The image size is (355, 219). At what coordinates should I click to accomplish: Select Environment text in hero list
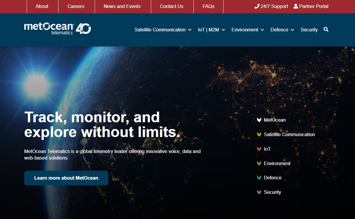pyautogui.click(x=277, y=163)
